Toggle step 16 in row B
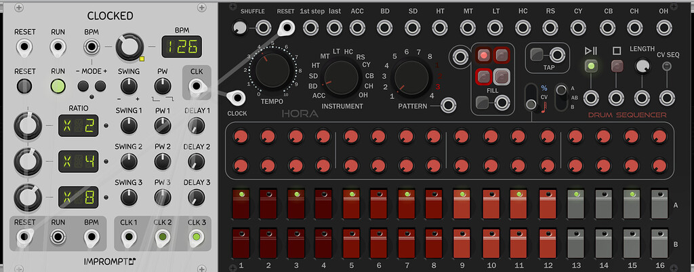The height and width of the screenshot is (272, 694). [659, 244]
